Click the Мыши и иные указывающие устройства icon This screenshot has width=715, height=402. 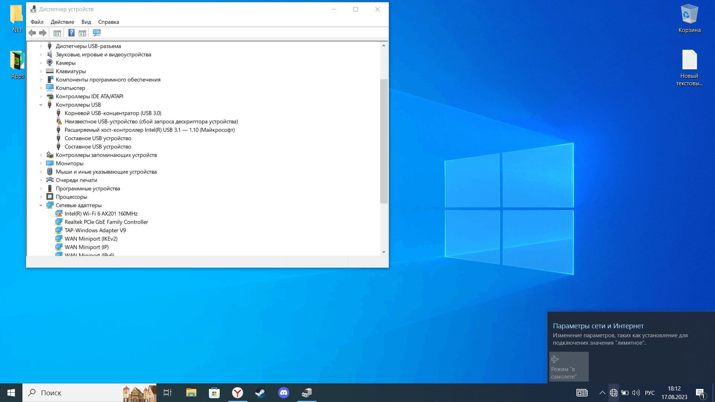(50, 172)
